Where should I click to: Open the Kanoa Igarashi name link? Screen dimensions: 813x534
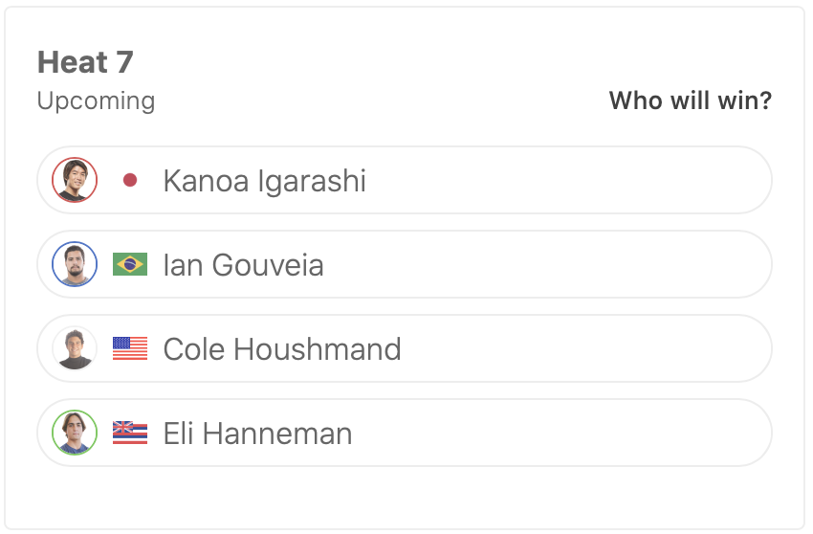[264, 181]
